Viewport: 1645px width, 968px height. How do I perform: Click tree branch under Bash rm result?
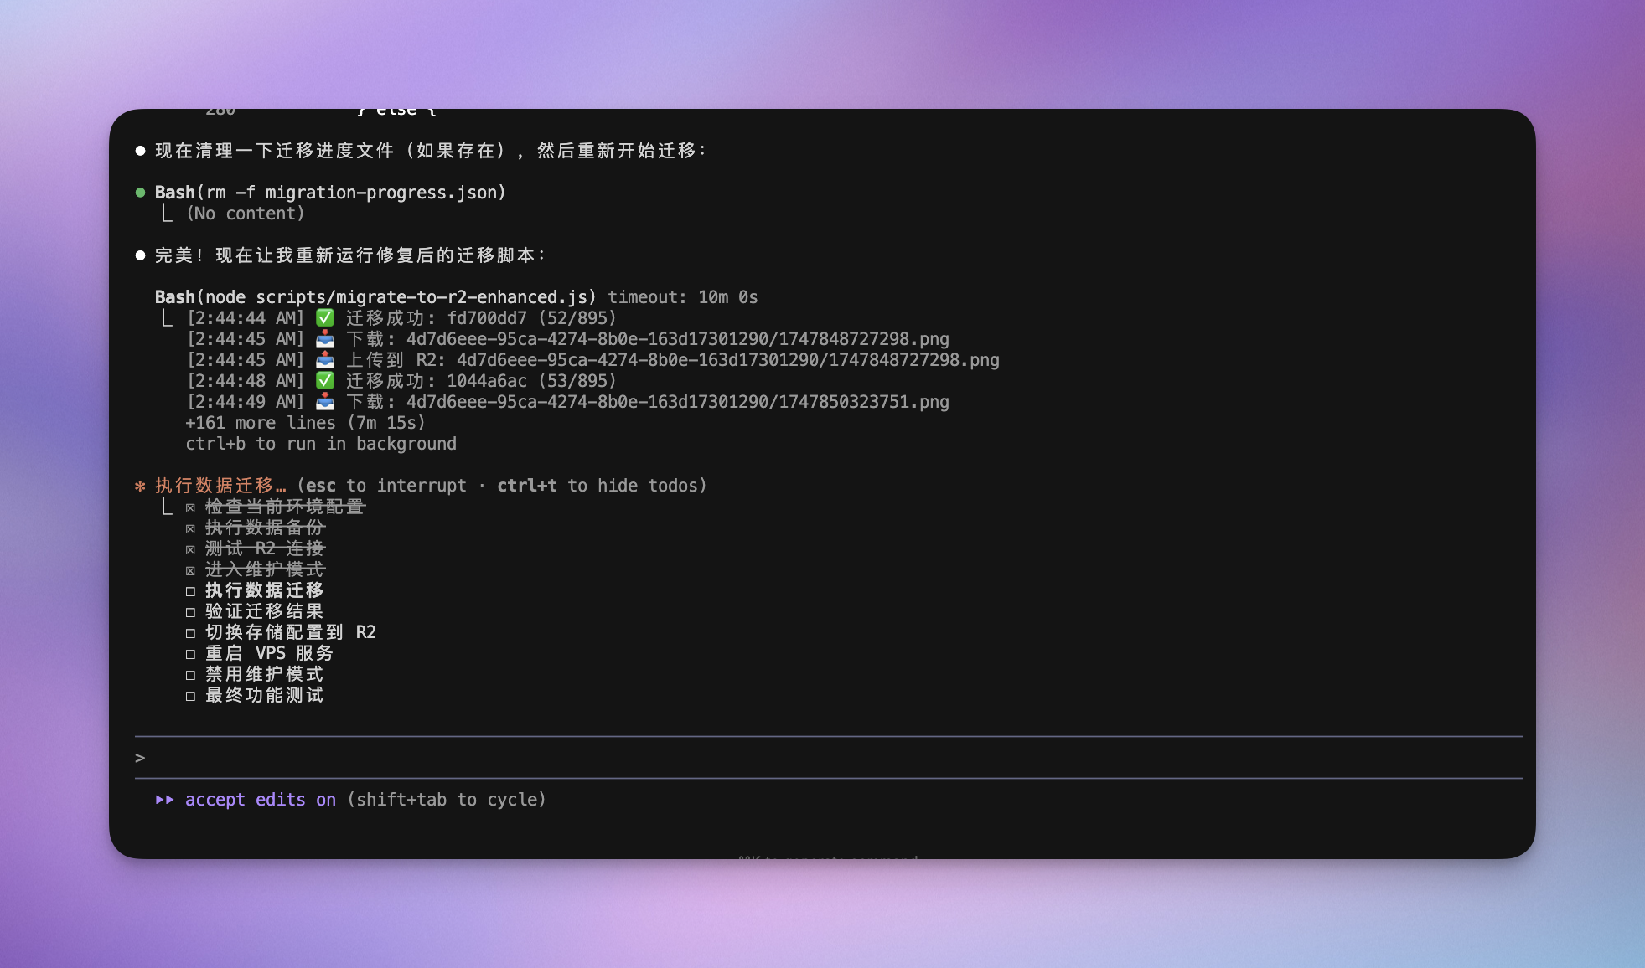tap(168, 214)
